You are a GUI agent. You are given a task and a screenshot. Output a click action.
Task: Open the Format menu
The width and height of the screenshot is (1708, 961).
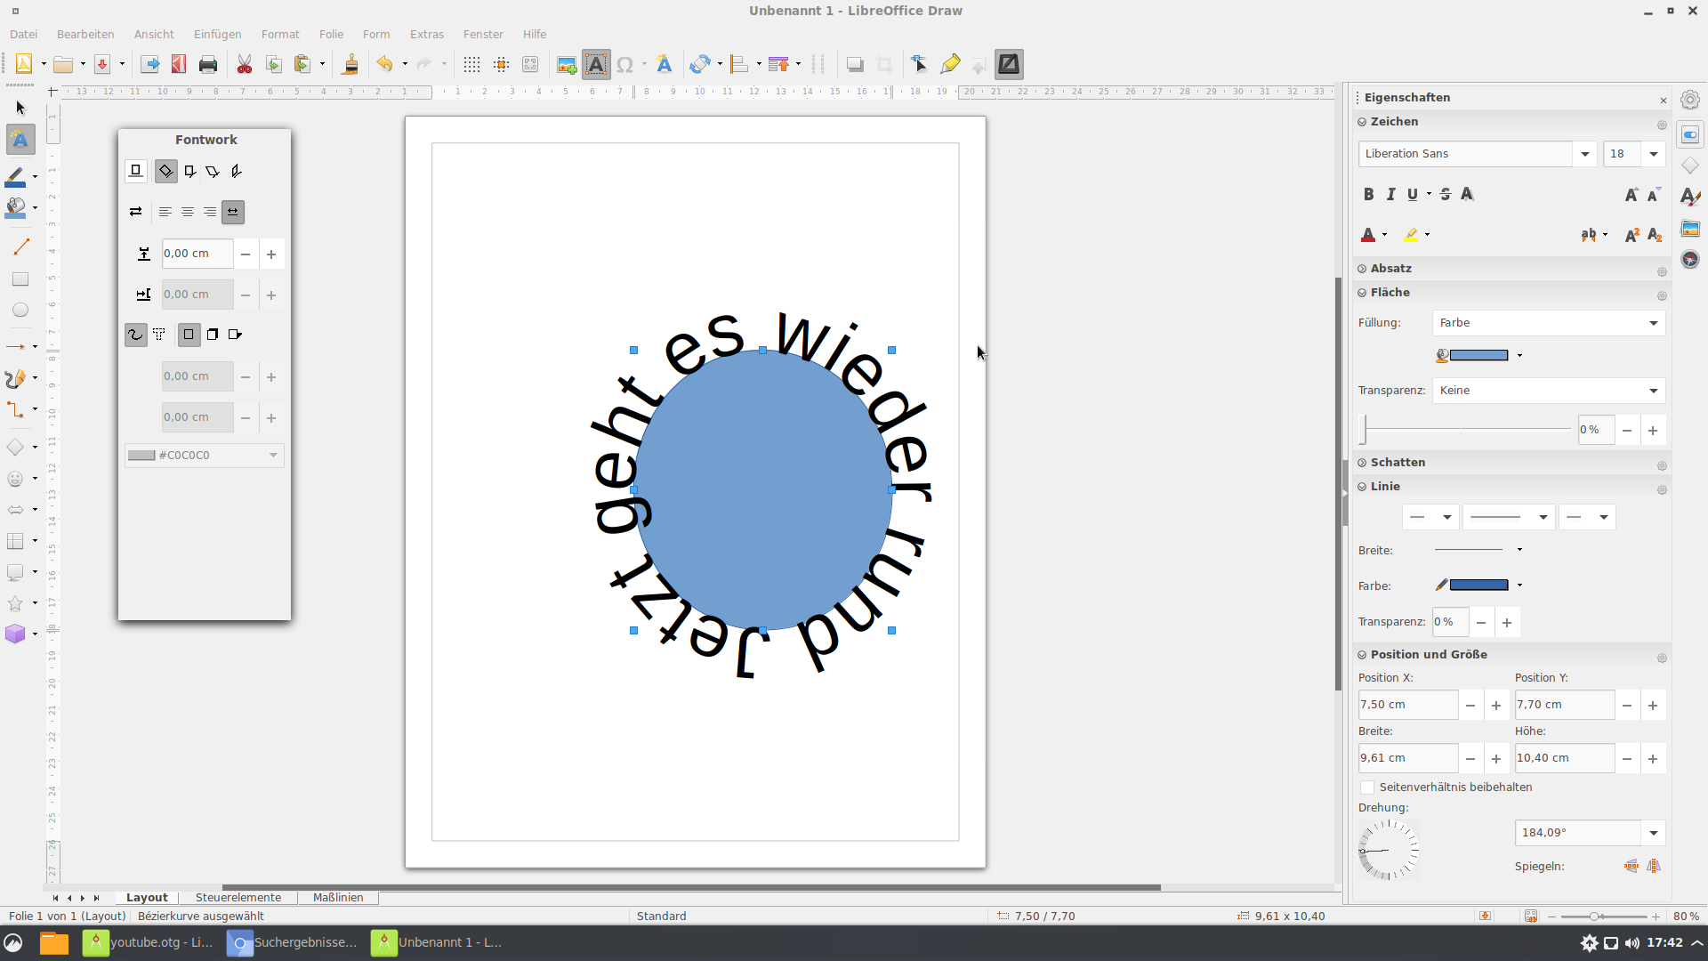click(x=279, y=34)
